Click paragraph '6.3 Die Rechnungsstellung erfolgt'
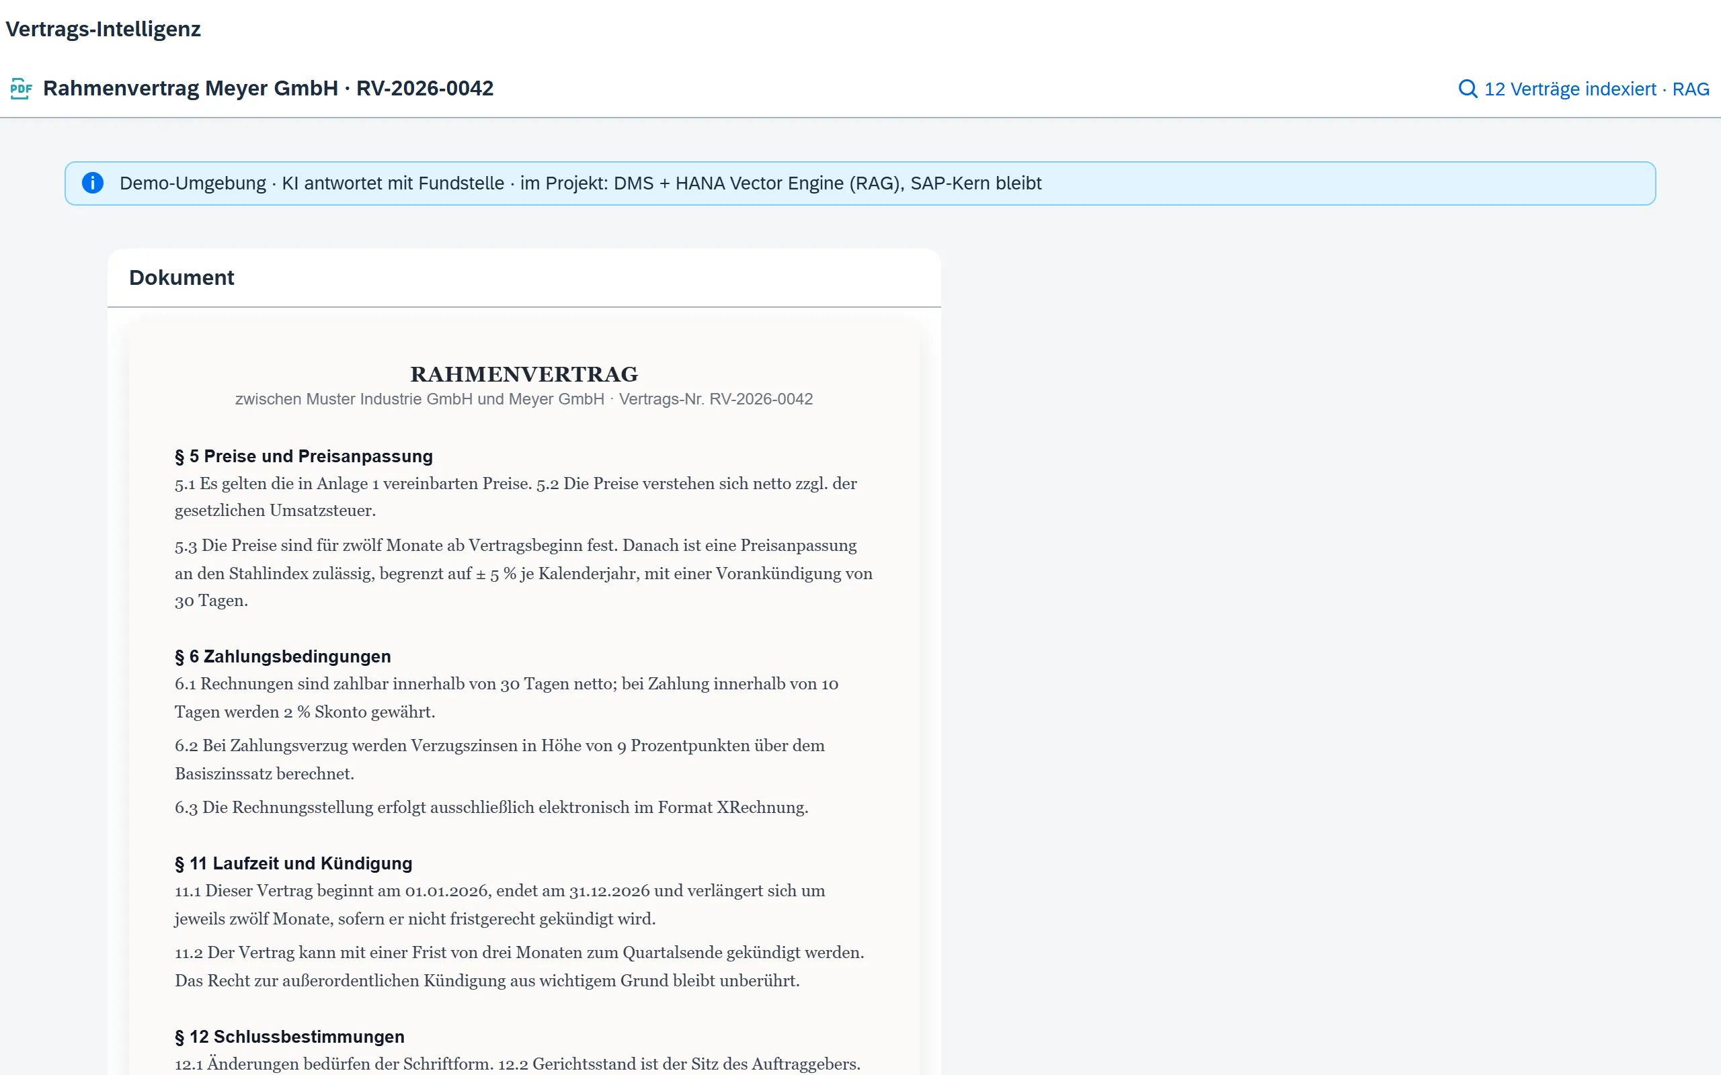Viewport: 1721px width, 1075px height. click(491, 808)
